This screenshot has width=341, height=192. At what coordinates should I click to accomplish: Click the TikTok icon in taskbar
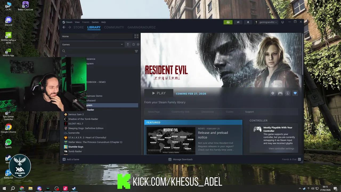pos(65,189)
